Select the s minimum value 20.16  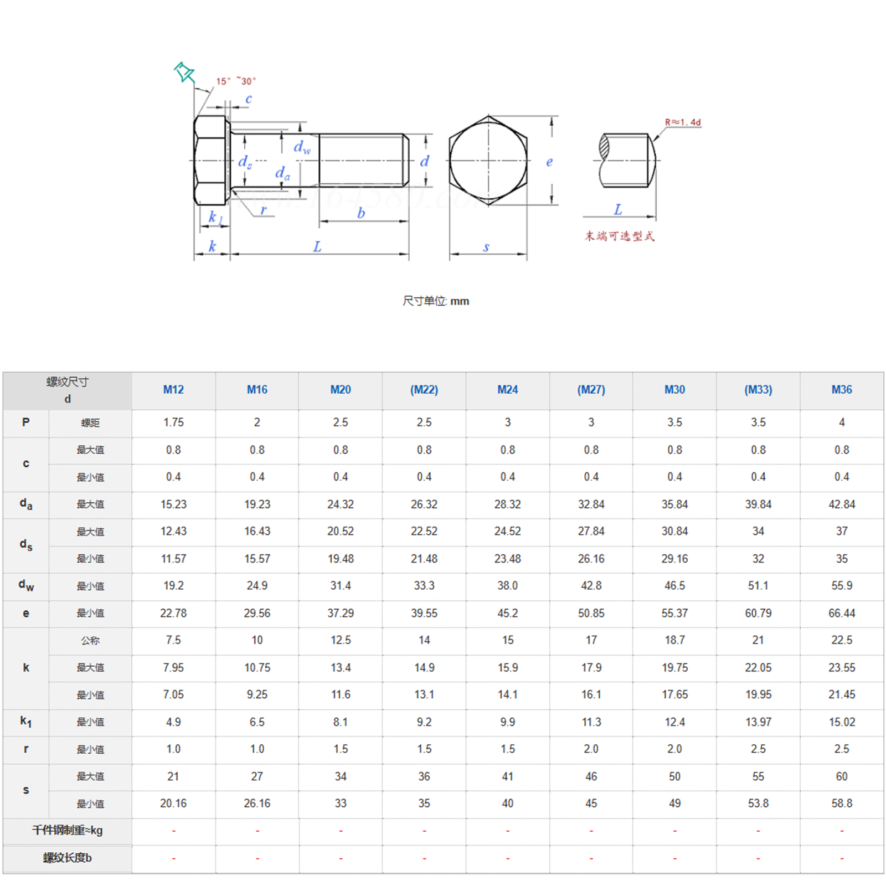coord(173,803)
